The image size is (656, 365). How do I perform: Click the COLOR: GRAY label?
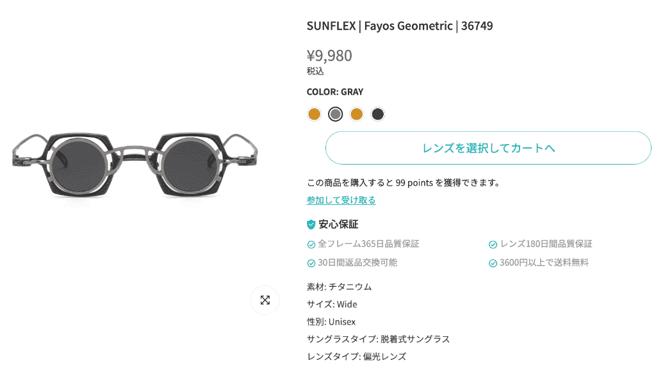tap(334, 92)
